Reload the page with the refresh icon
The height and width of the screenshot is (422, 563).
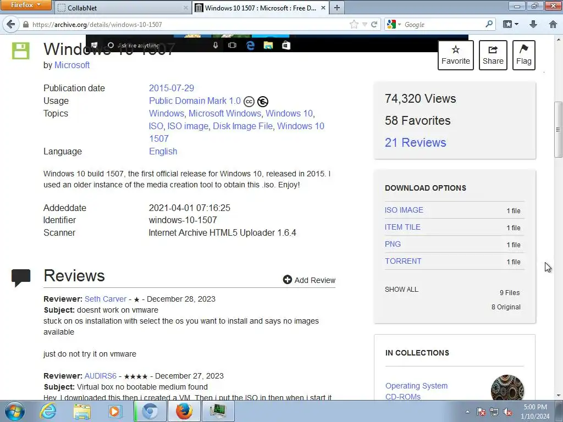coord(374,24)
